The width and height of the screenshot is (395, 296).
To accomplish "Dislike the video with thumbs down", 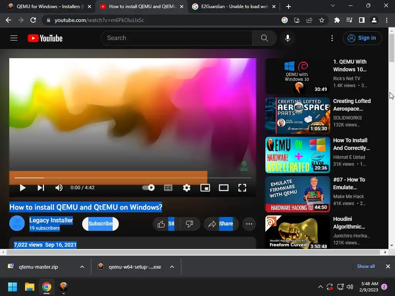I will pyautogui.click(x=189, y=224).
